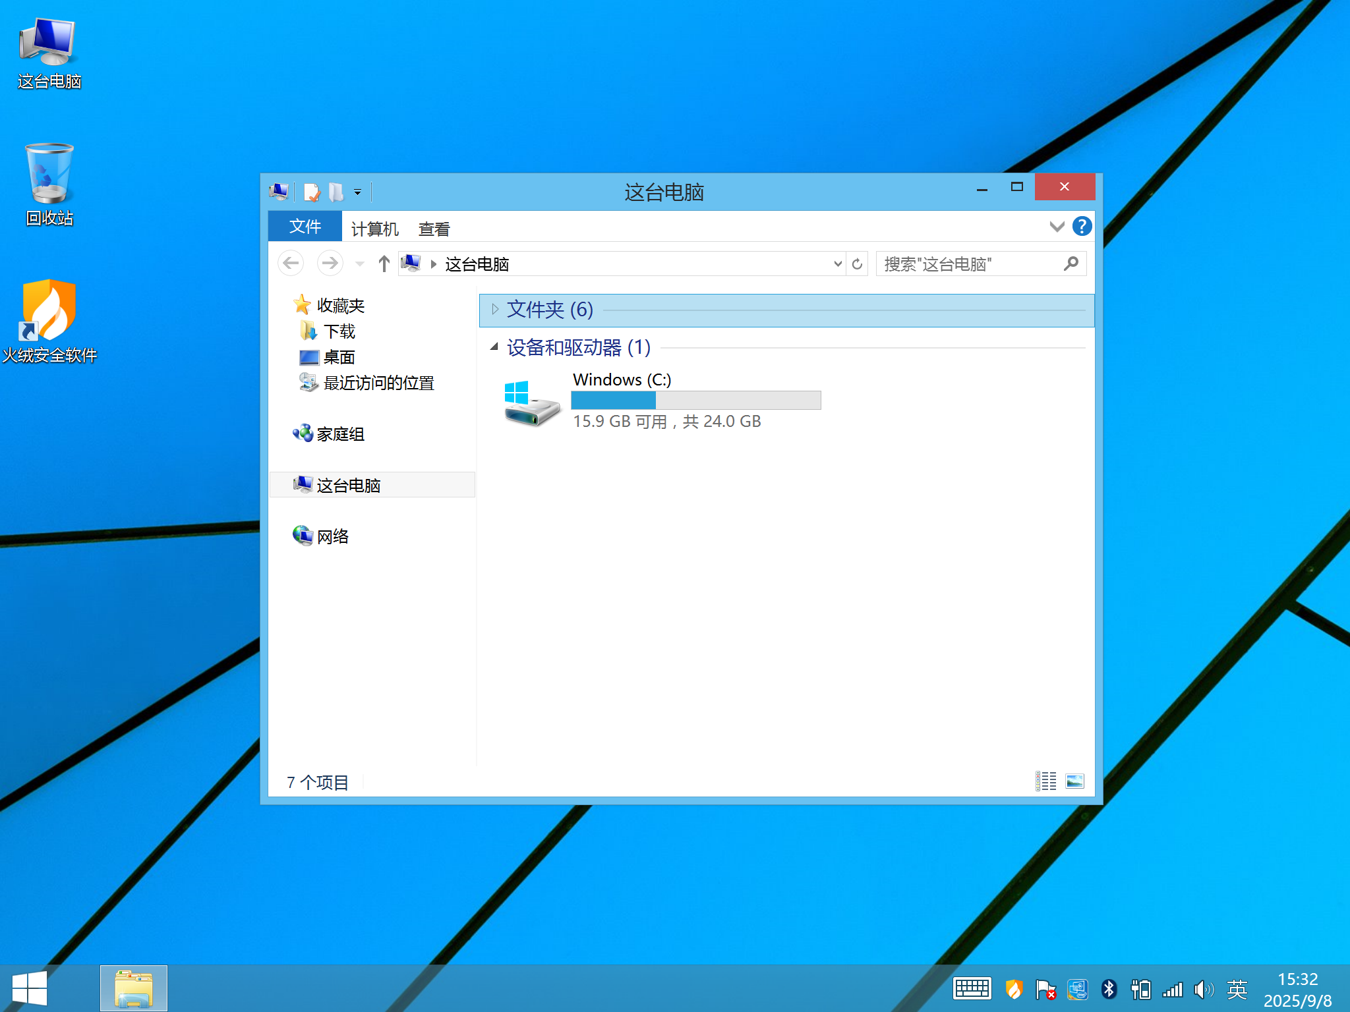
Task: Open the blue Help question mark icon
Action: click(x=1082, y=226)
